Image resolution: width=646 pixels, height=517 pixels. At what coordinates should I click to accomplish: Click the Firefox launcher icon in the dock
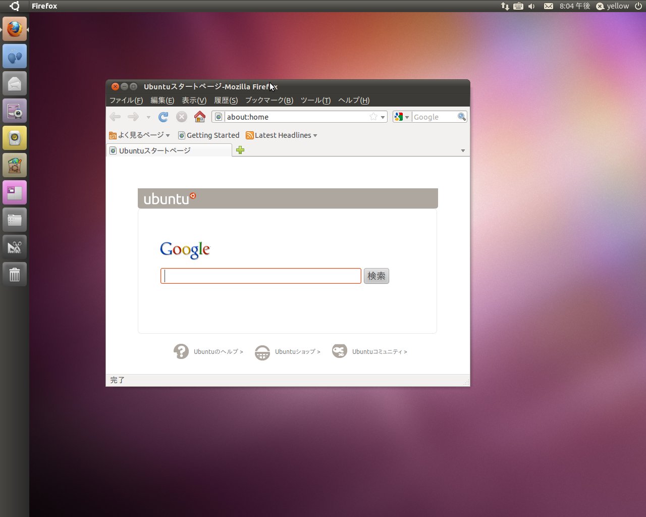tap(15, 29)
